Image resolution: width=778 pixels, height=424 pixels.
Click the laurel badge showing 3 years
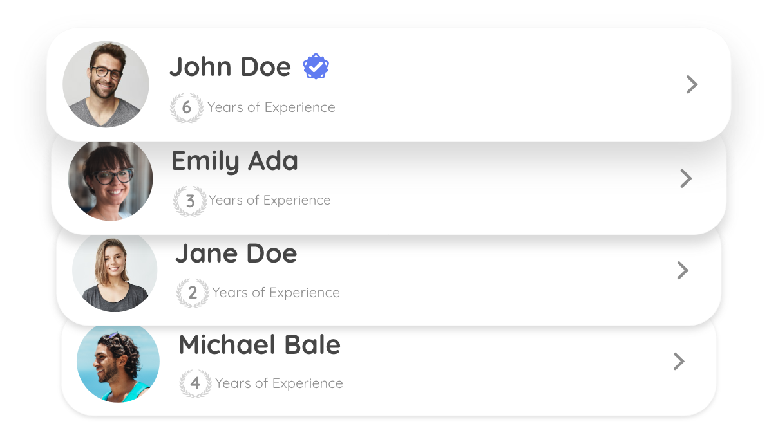tap(190, 201)
